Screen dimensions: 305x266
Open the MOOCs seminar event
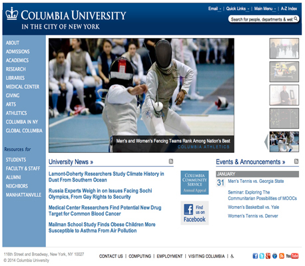point(262,196)
